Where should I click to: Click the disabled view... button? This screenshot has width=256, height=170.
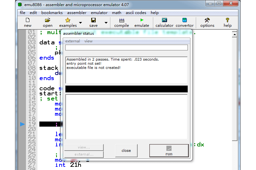coord(84,147)
